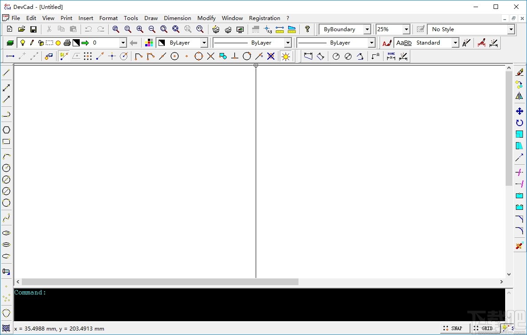Toggle center object snap

(x=175, y=56)
